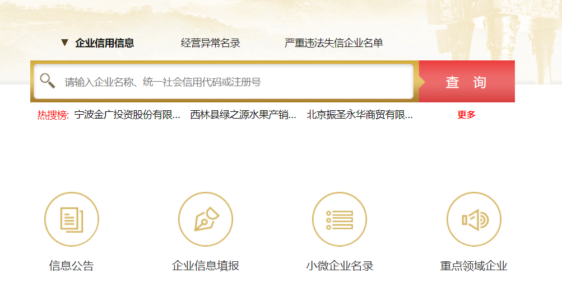The width and height of the screenshot is (562, 306).
Task: Open hot search 北京振圣永华商贸有限...
Action: pos(360,115)
